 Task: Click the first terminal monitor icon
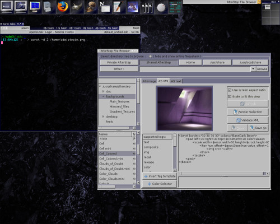[x=7, y=7]
